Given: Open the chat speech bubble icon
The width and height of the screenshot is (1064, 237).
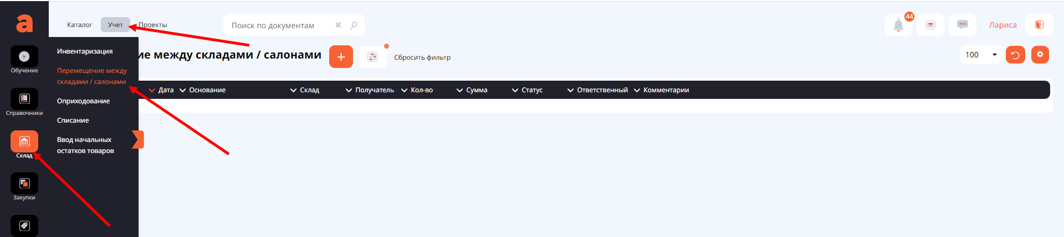Looking at the screenshot, I should click(962, 25).
